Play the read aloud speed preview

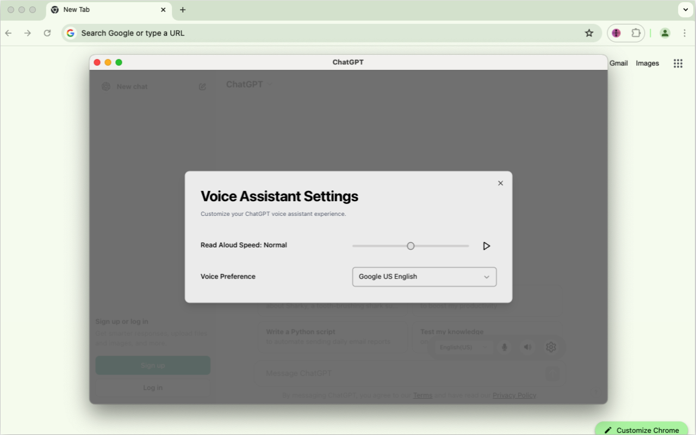tap(487, 246)
